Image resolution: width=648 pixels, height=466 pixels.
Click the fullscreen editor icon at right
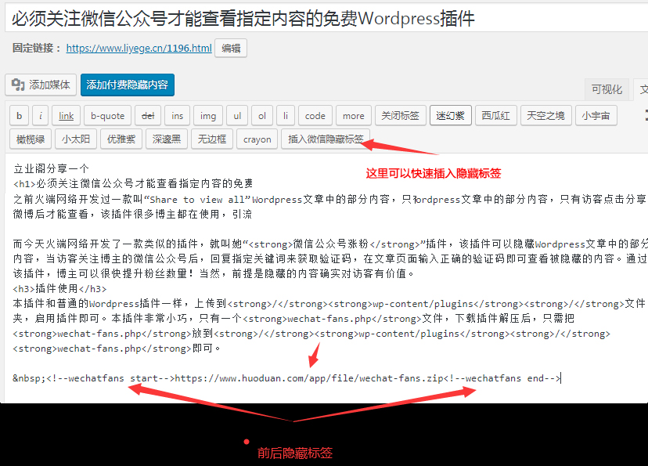646,115
